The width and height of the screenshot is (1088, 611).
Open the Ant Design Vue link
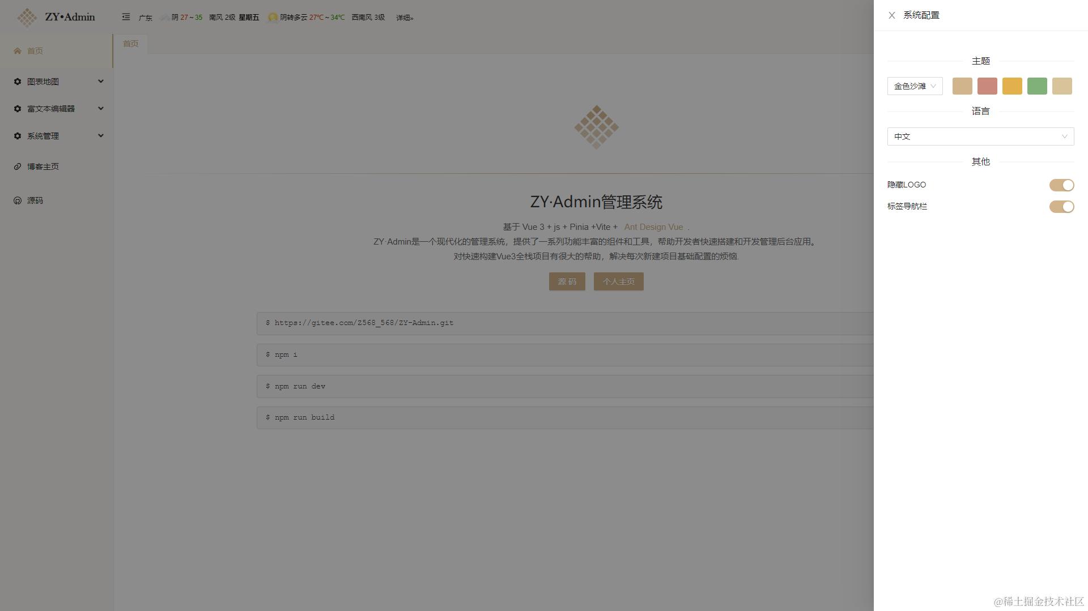tap(653, 227)
